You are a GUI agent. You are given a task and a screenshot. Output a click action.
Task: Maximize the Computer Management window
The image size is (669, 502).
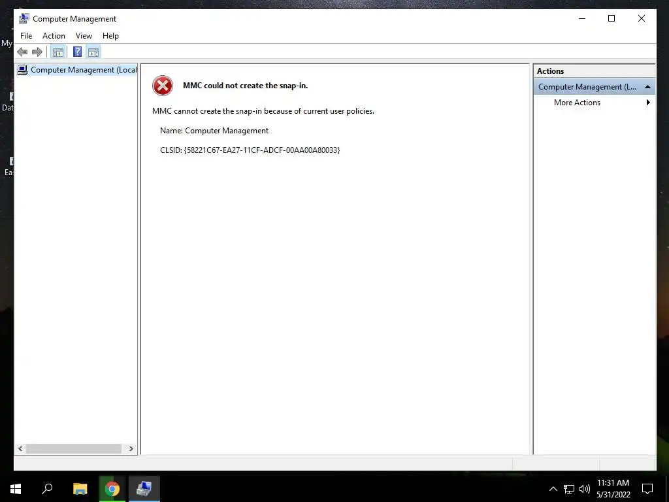612,18
